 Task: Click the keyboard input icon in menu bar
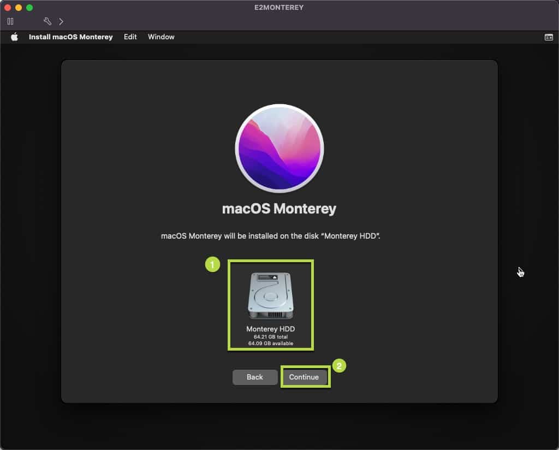pyautogui.click(x=549, y=37)
